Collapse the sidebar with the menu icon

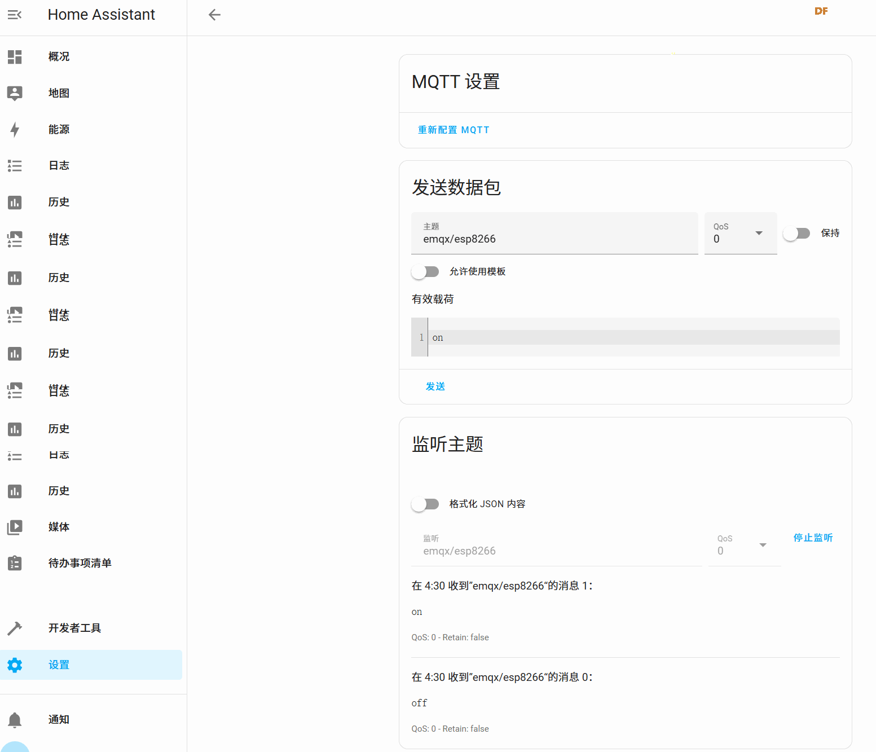pos(15,15)
